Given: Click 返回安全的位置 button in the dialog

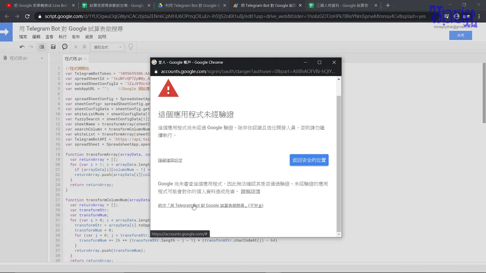Looking at the screenshot, I should (x=309, y=160).
